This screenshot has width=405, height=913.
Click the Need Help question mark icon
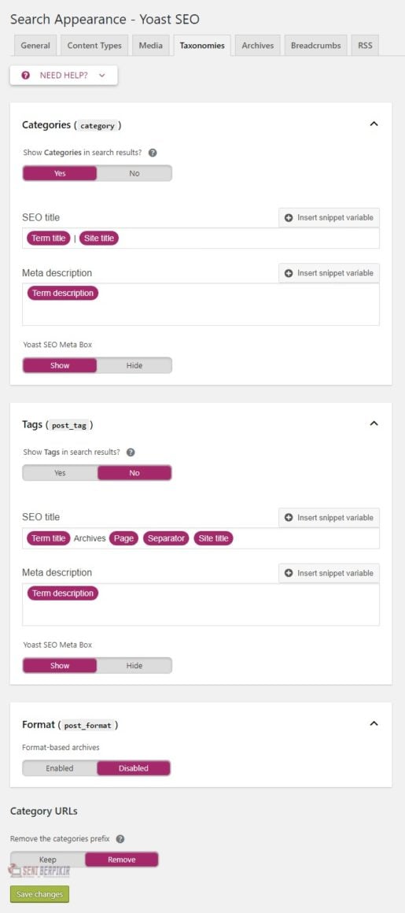tap(25, 75)
